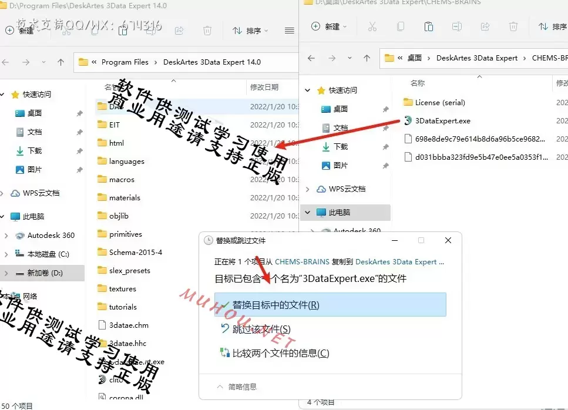Click the share icon in left window toolbar
The width and height of the screenshot is (568, 410).
coord(179,31)
